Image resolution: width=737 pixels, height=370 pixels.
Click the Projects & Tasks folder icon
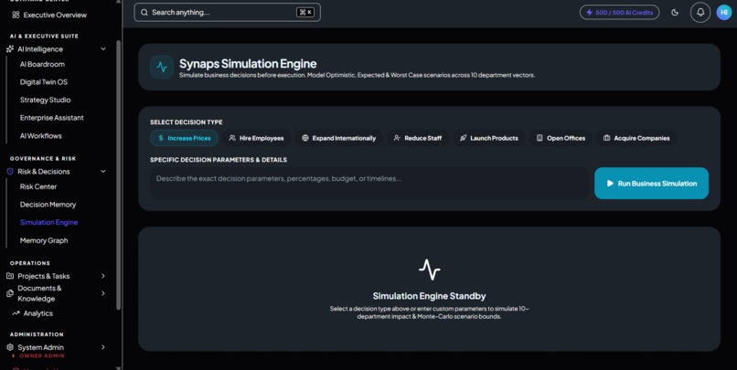click(x=10, y=276)
